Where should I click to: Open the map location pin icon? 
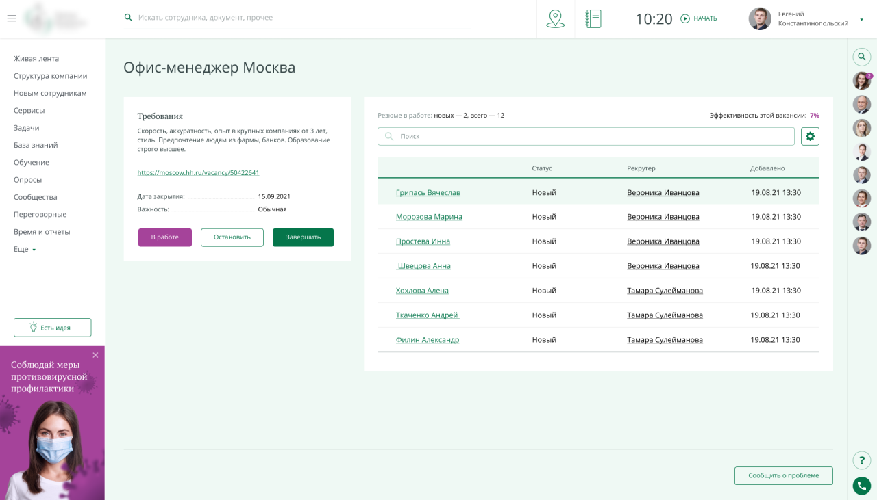pos(555,18)
